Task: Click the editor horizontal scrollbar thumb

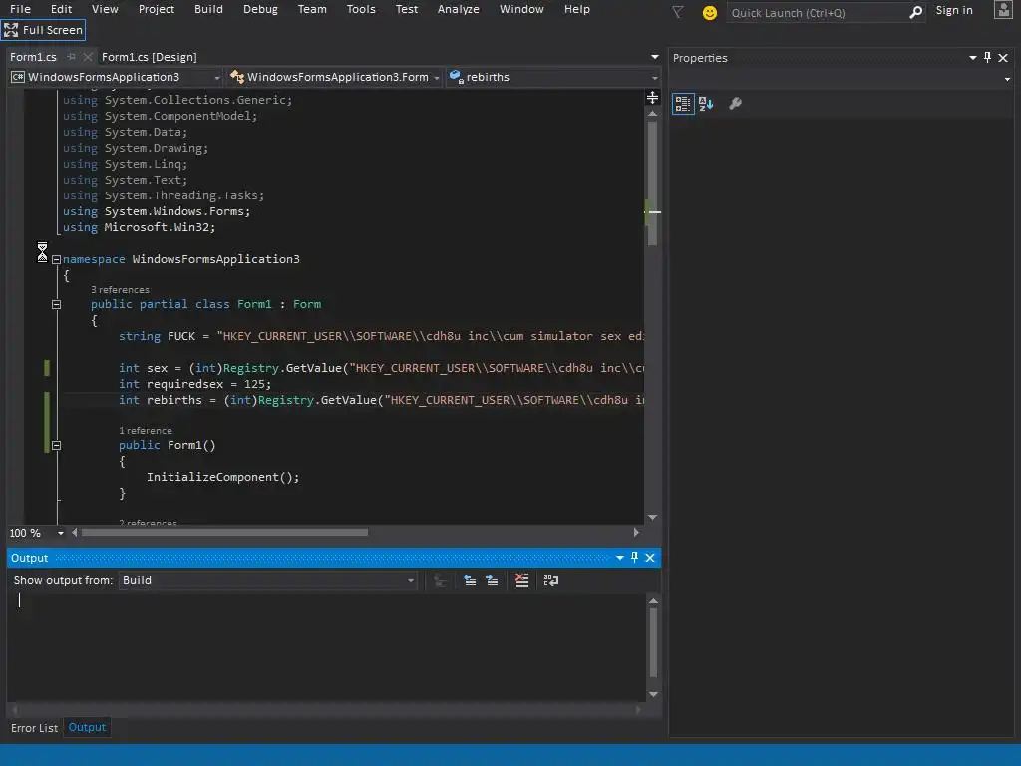Action: (x=224, y=533)
